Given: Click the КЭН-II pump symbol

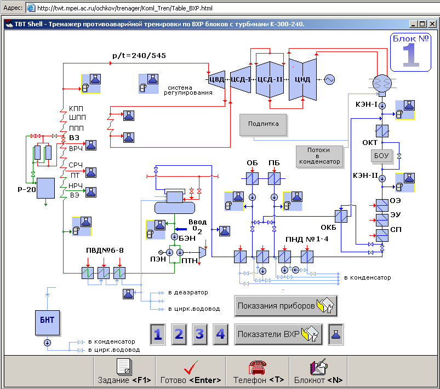Looking at the screenshot, I should [382, 178].
